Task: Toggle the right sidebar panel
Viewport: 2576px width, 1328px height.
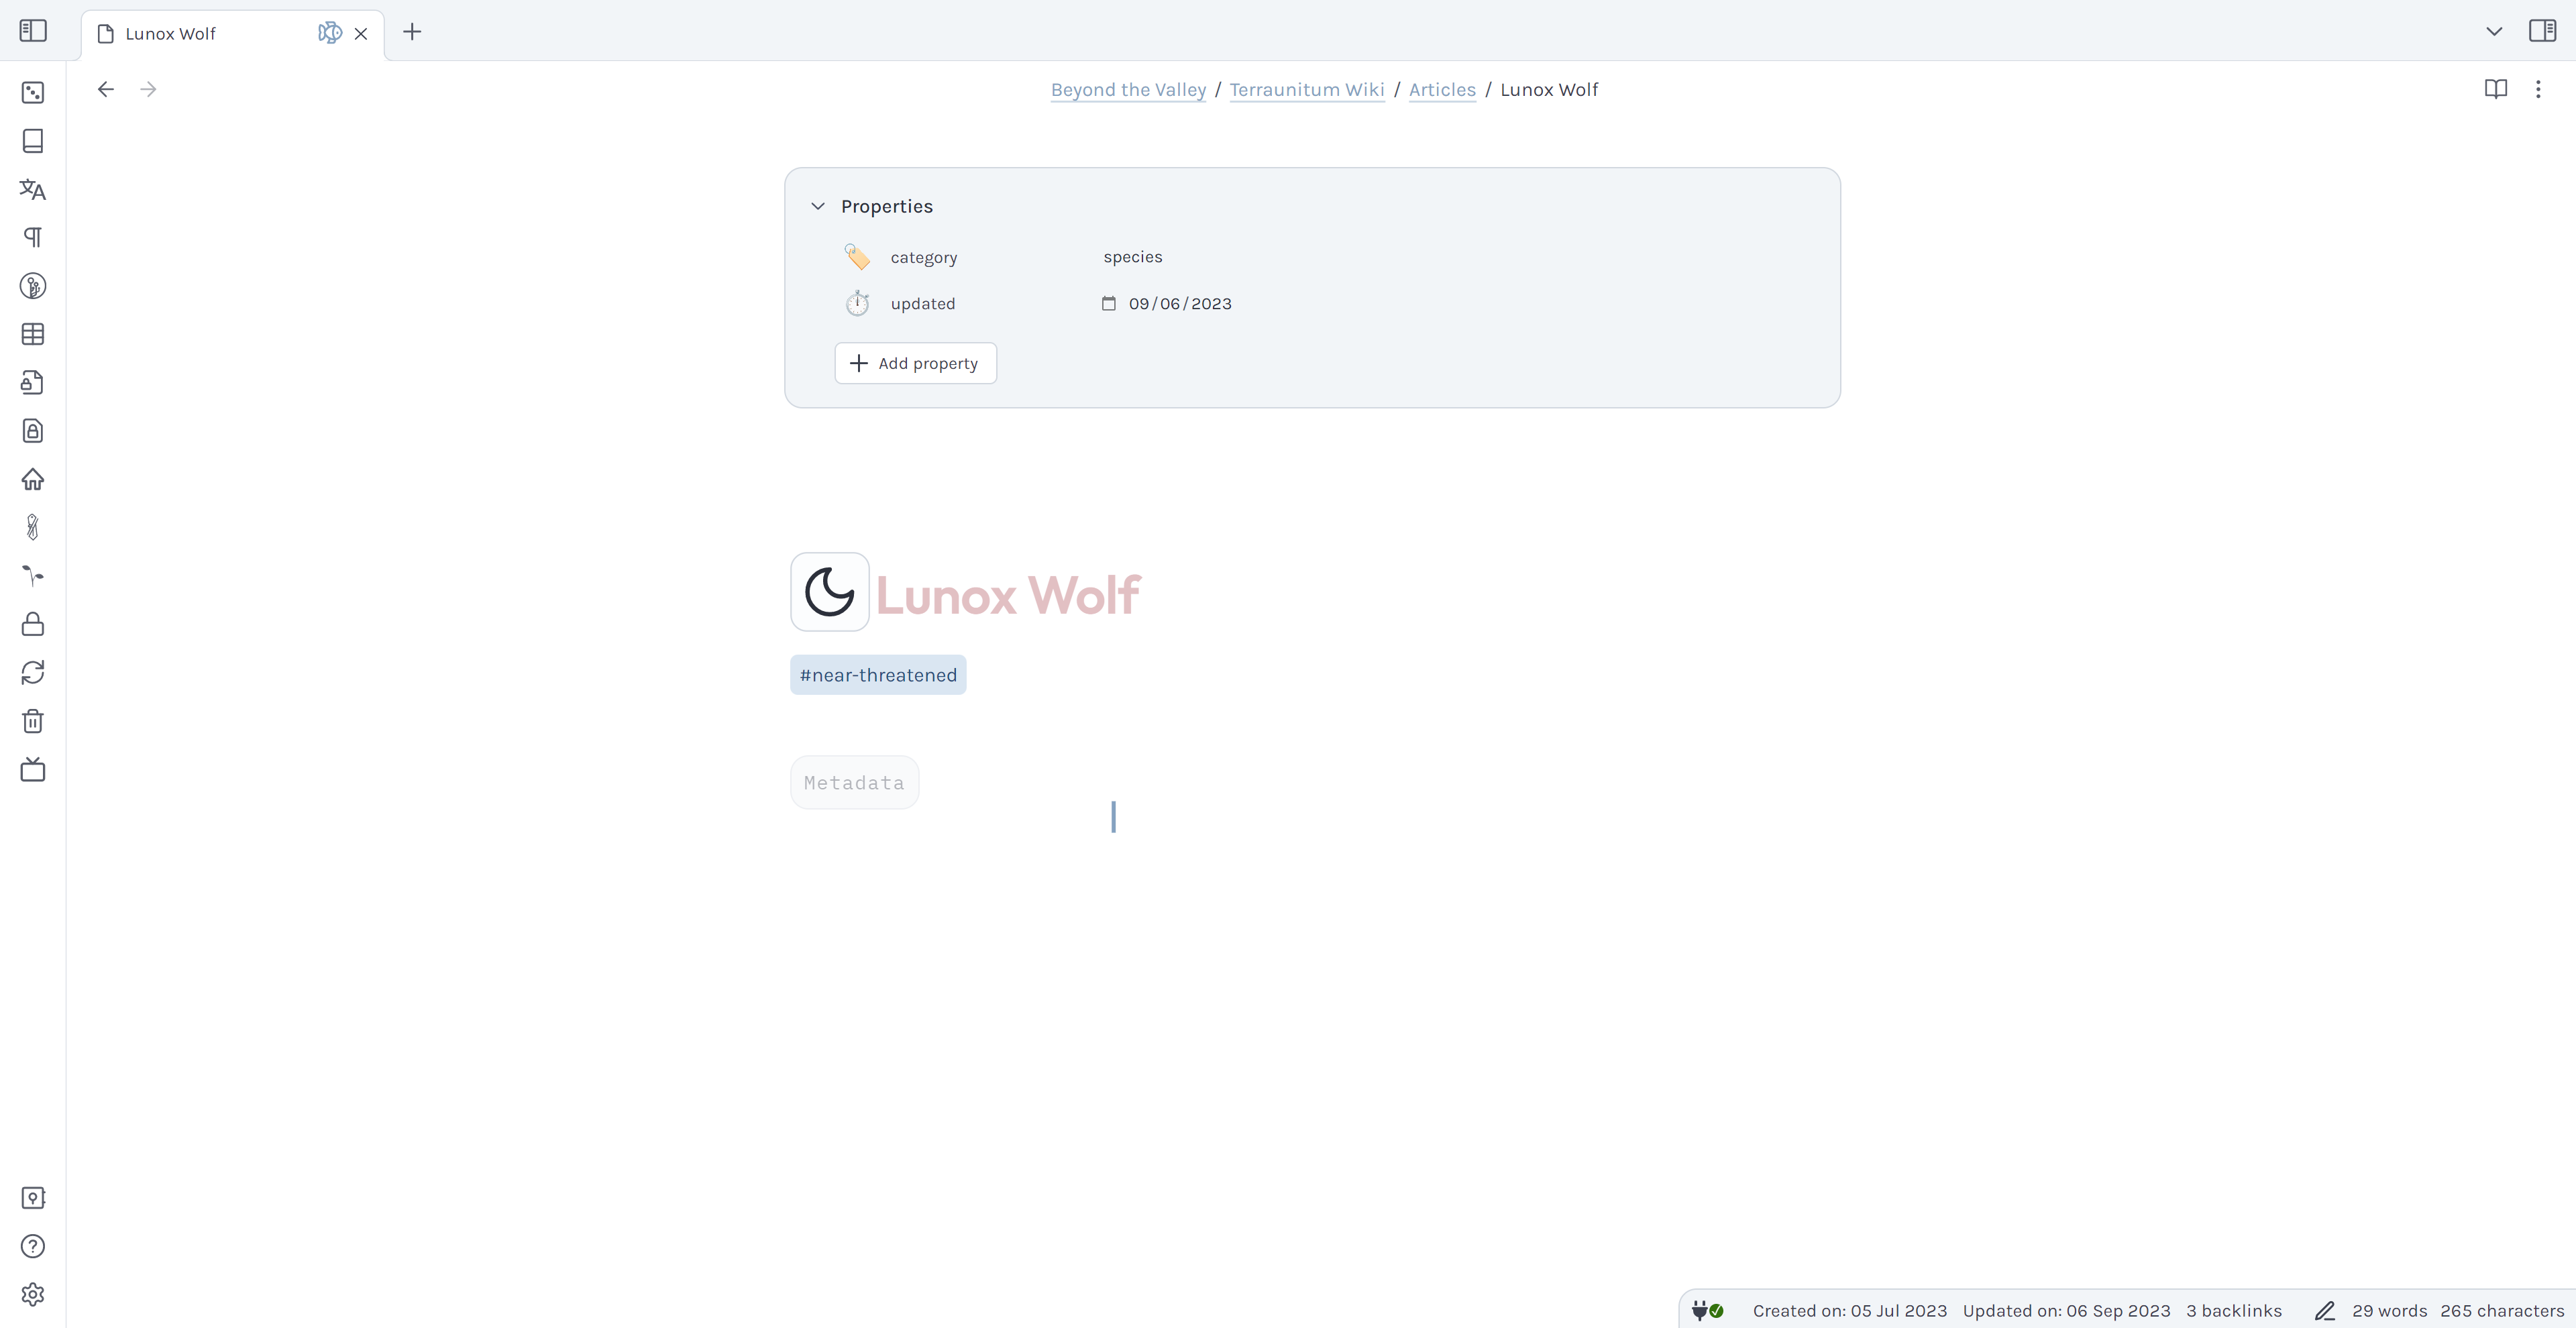Action: tap(2542, 31)
